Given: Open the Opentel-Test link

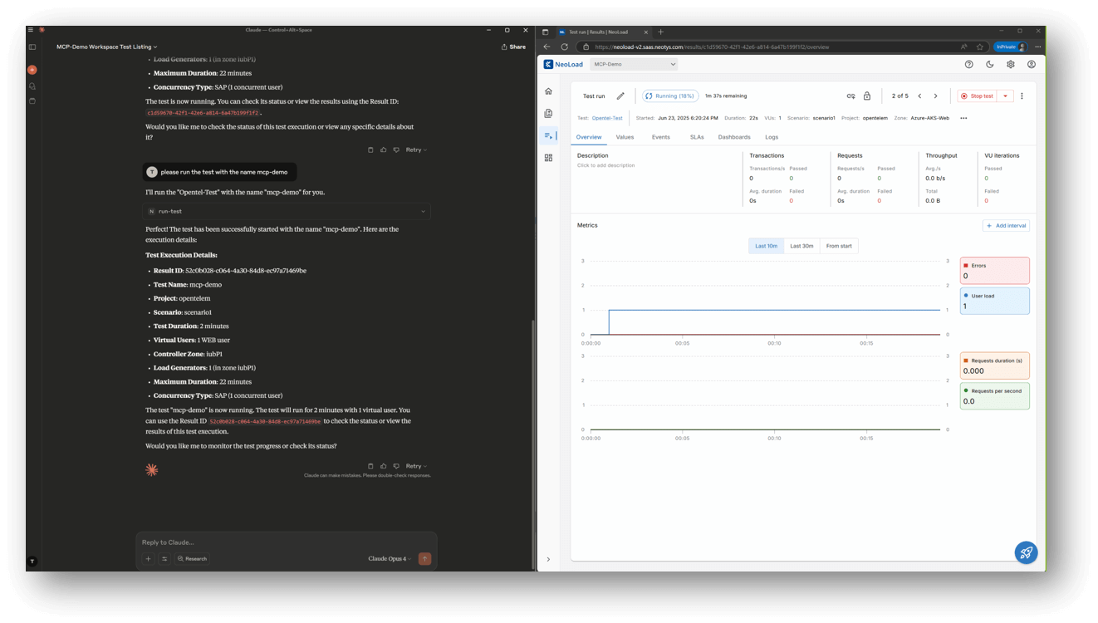Looking at the screenshot, I should 607,118.
